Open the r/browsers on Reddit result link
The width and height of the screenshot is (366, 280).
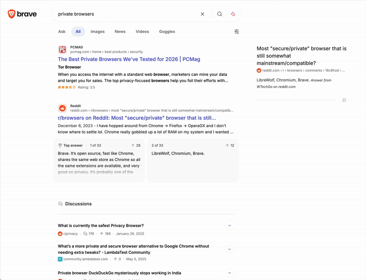(137, 118)
